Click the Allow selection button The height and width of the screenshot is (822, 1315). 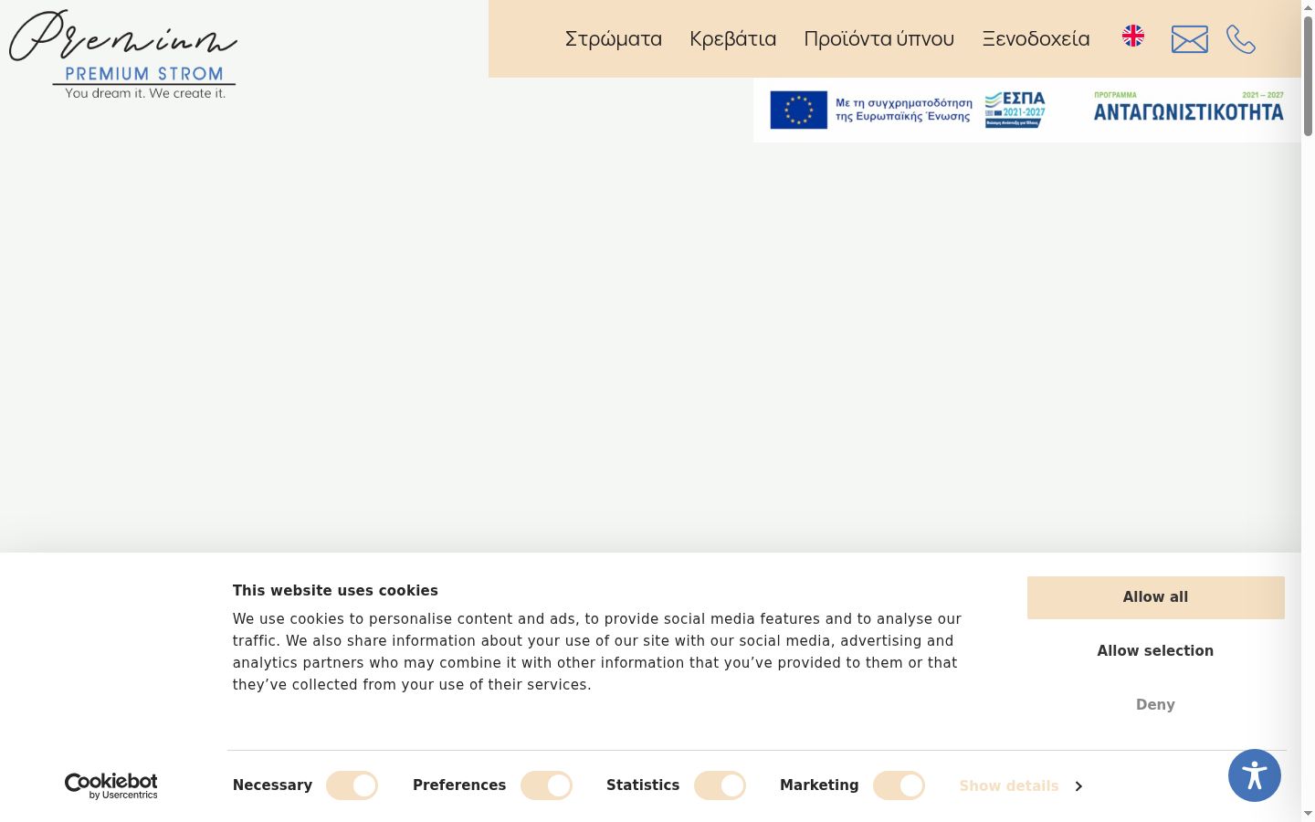coord(1156,651)
